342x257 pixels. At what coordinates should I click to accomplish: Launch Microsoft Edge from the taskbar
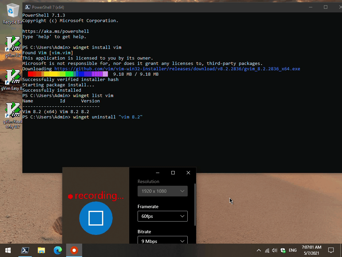(x=58, y=250)
